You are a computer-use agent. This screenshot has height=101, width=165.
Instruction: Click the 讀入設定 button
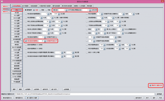[x=54, y=89]
